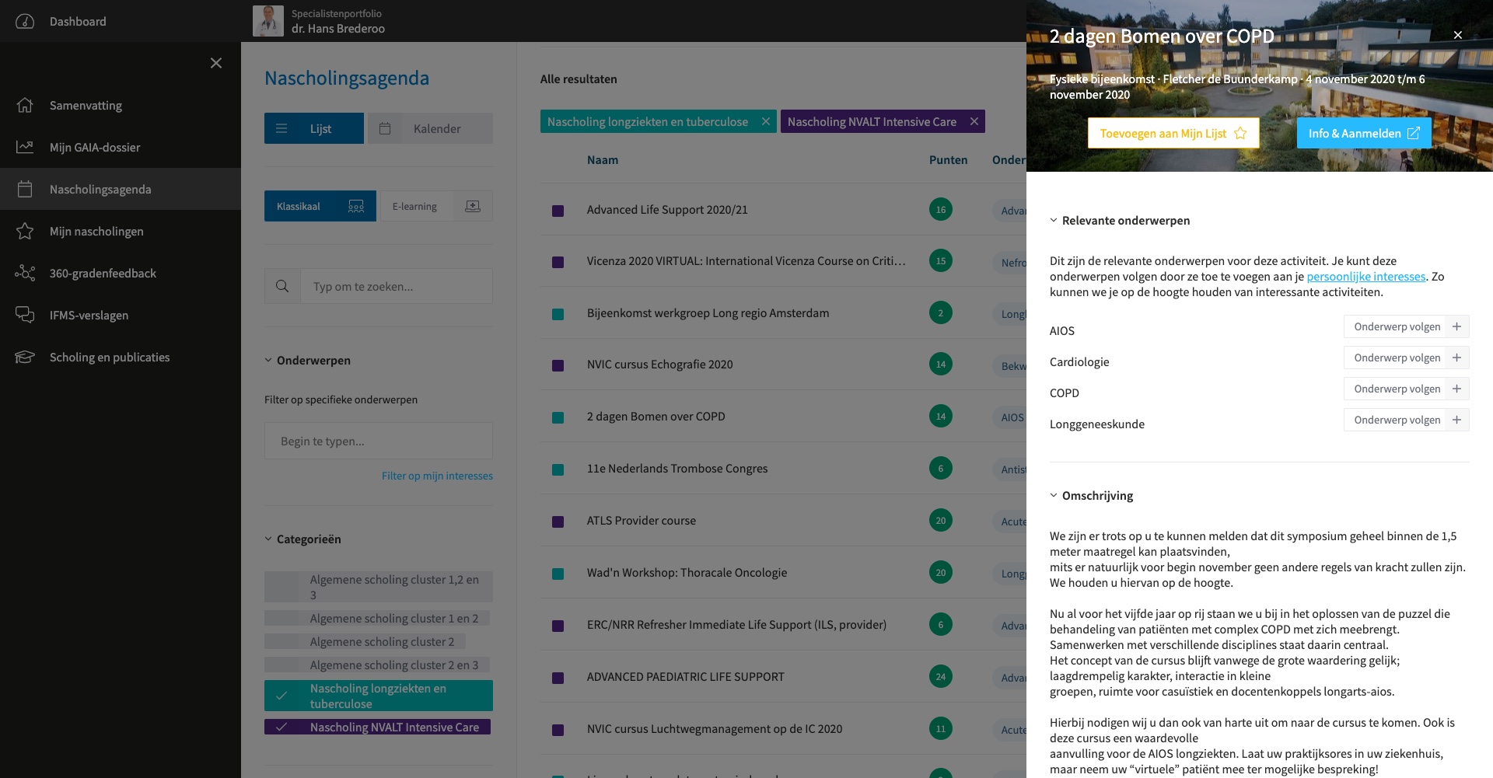Screen dimensions: 1493x778
Task: Click 'Filter op mijn interesses' link
Action: [437, 476]
